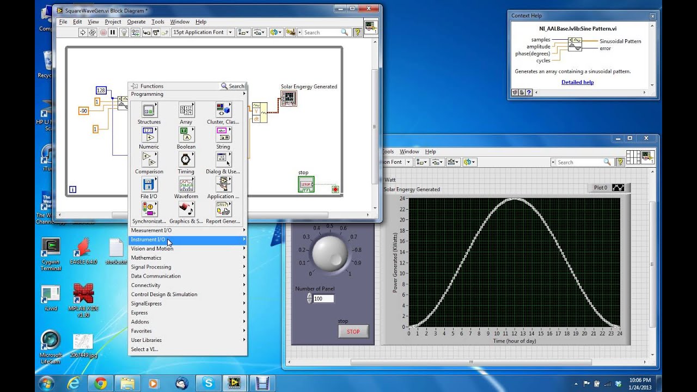Image resolution: width=697 pixels, height=392 pixels.
Task: Click Step Over in the Block Diagram toolbar
Action: 156,32
